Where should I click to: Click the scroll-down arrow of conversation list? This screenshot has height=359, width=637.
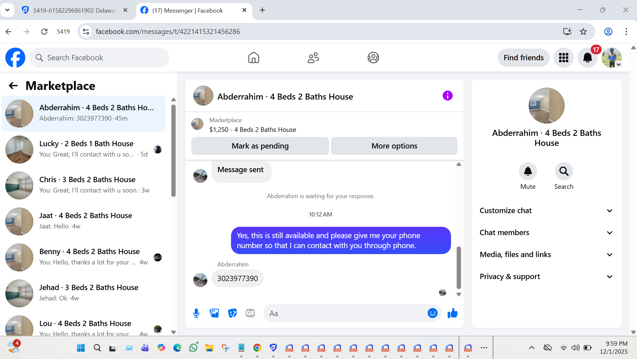coord(173,332)
